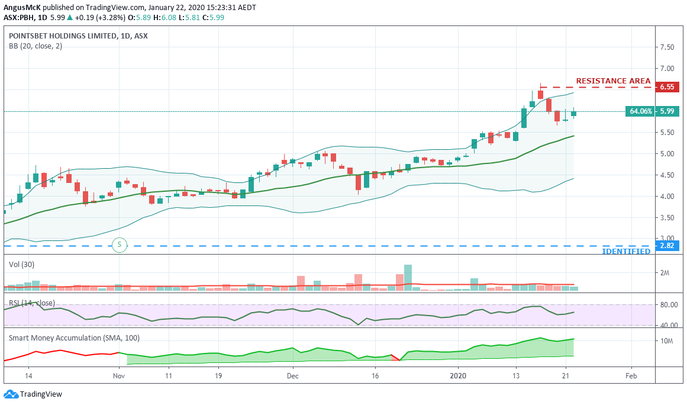
Task: Select the RSI (14, close) indicator legend
Action: pyautogui.click(x=32, y=303)
